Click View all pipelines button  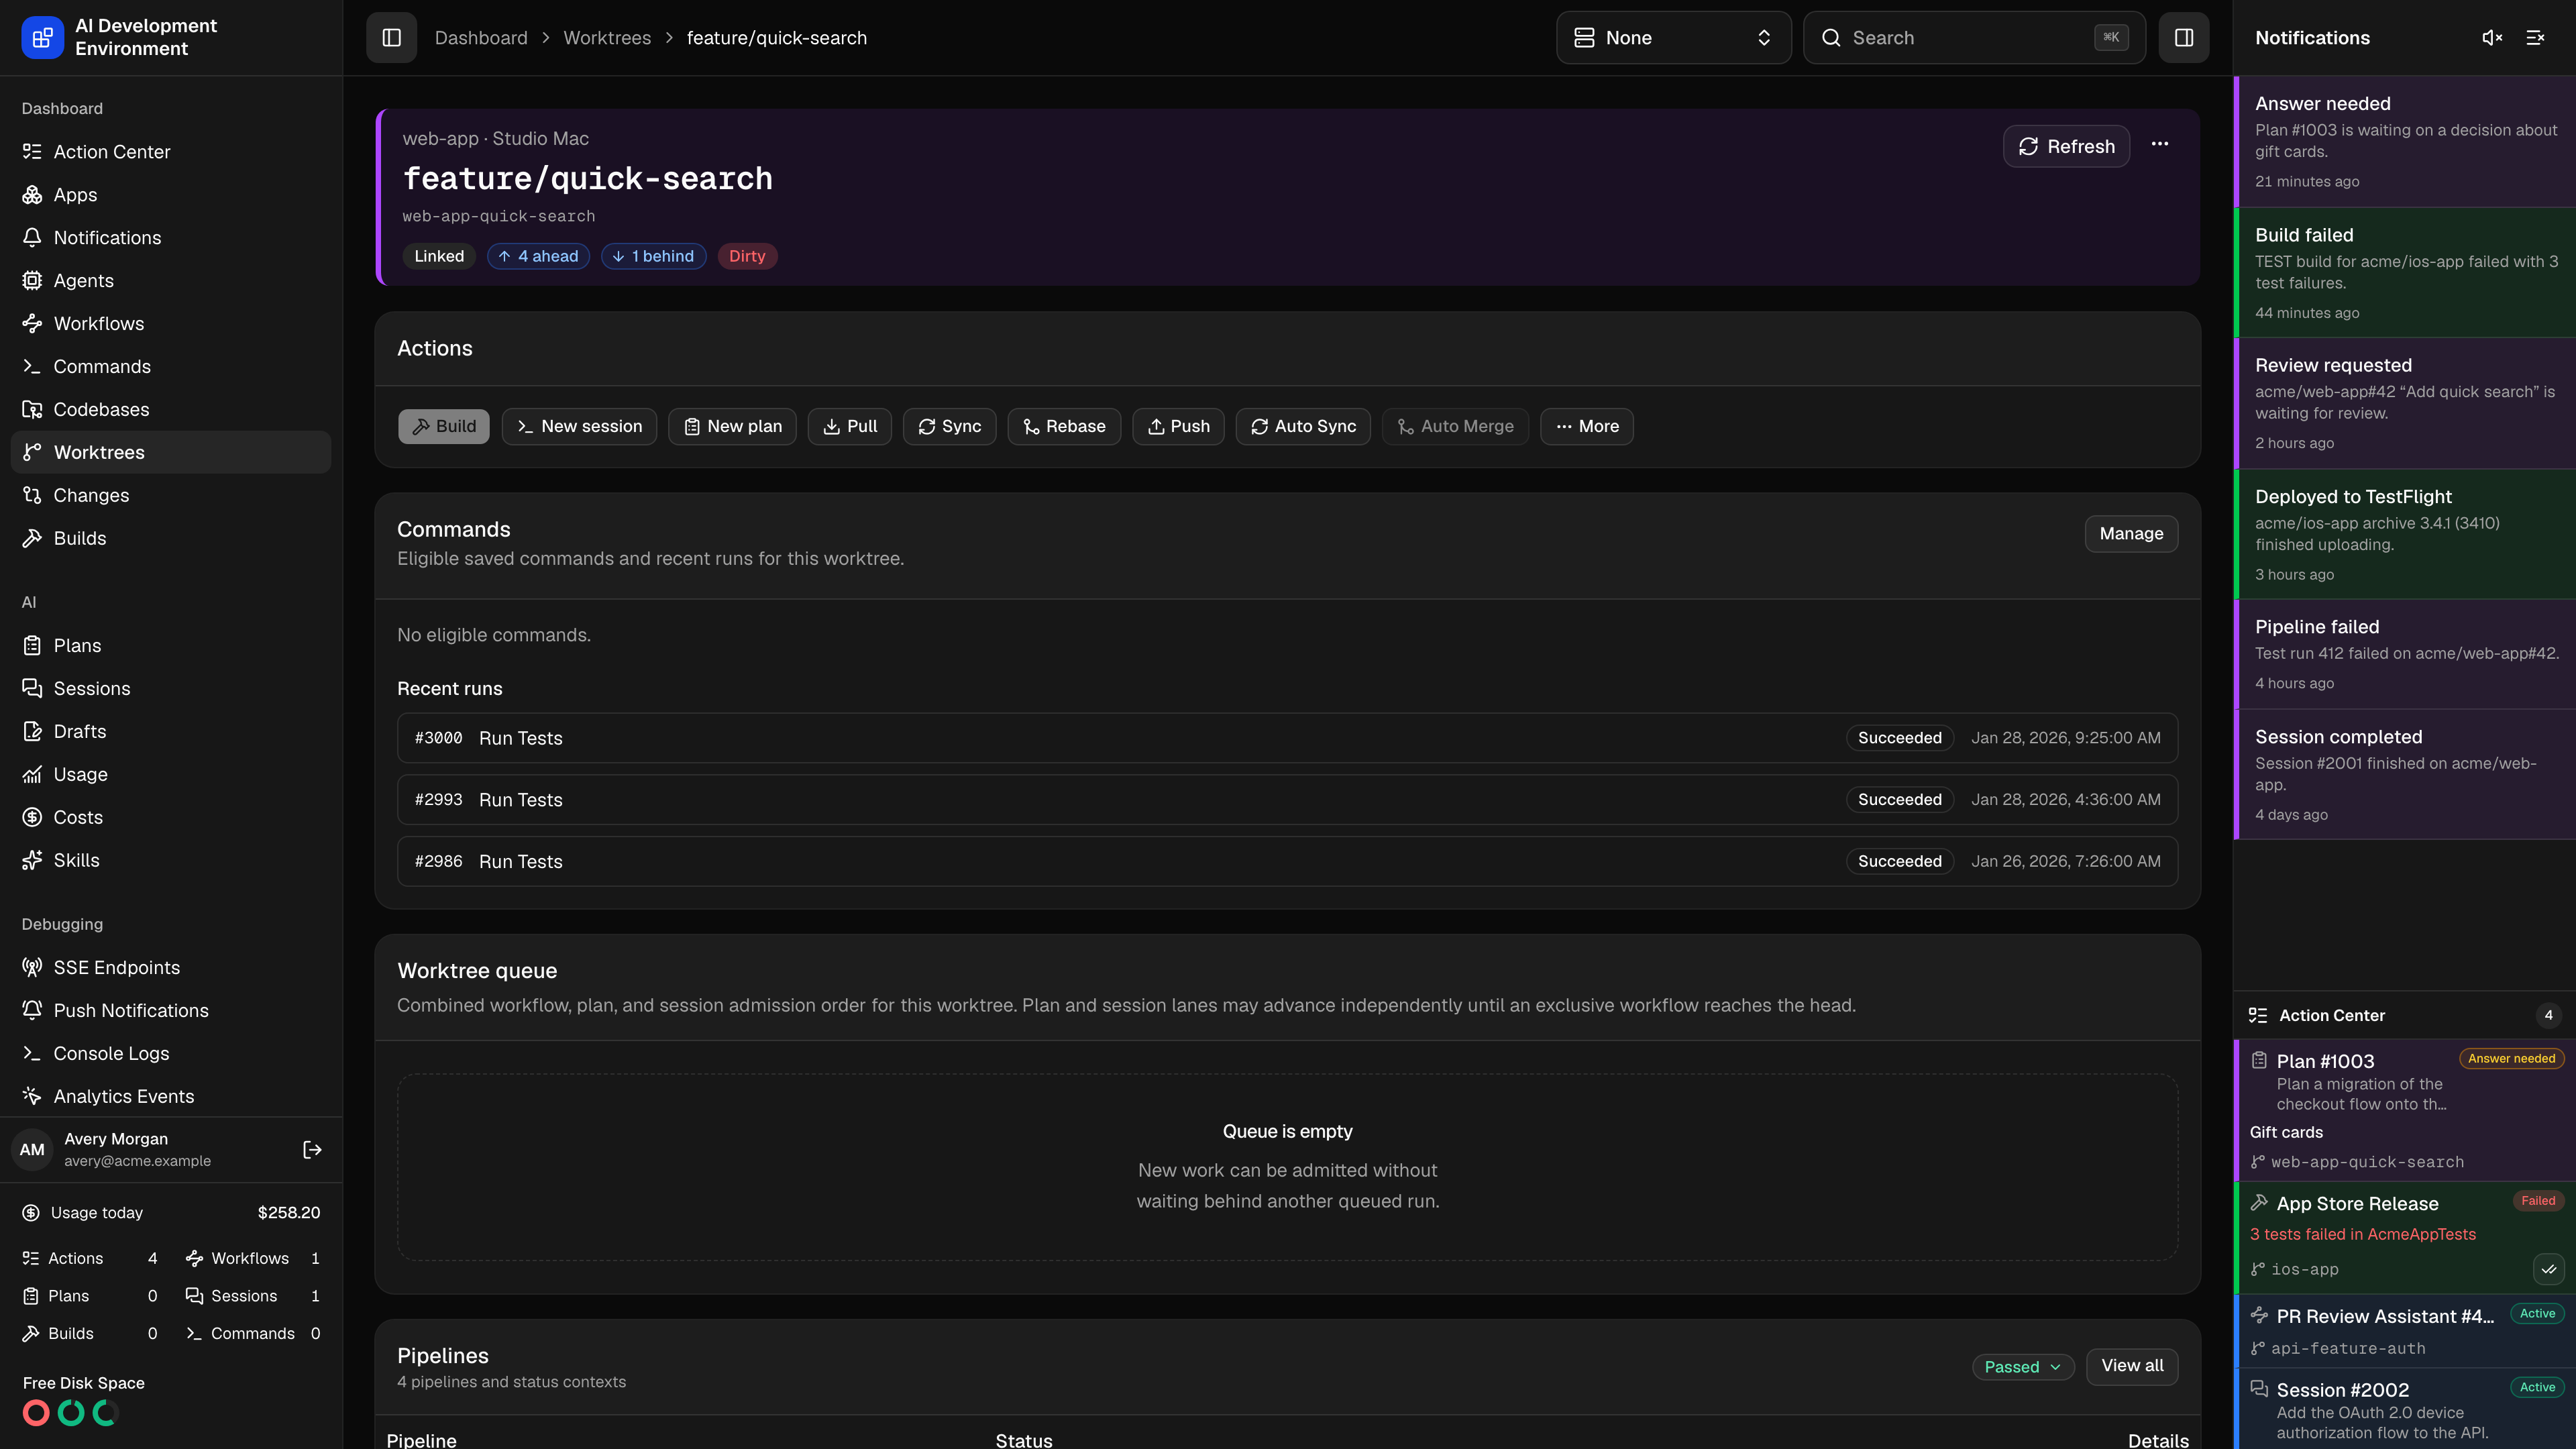tap(2132, 1366)
